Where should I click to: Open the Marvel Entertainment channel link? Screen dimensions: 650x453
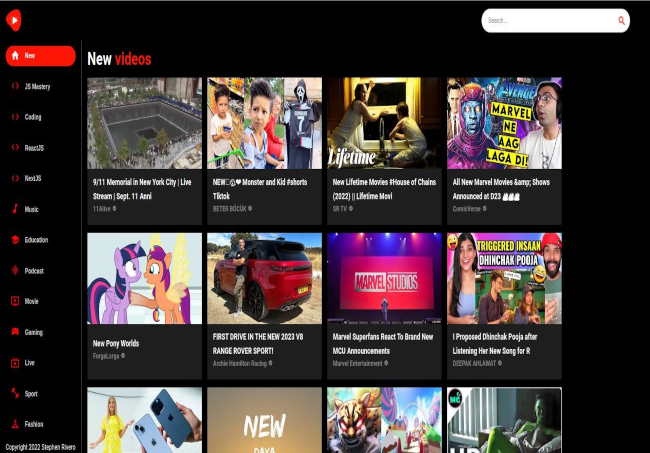point(357,363)
